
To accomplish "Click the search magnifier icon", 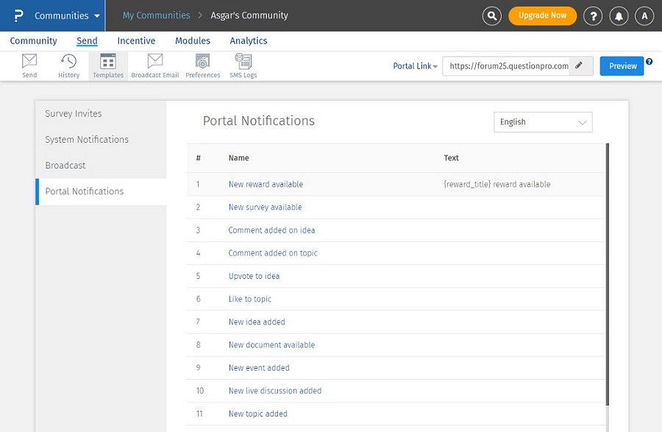I will tap(491, 15).
